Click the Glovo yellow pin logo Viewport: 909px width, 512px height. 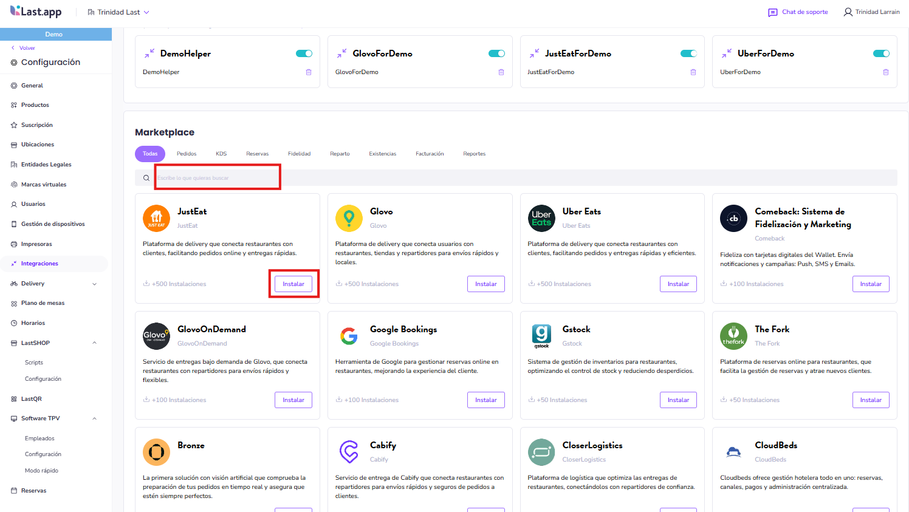pos(349,219)
